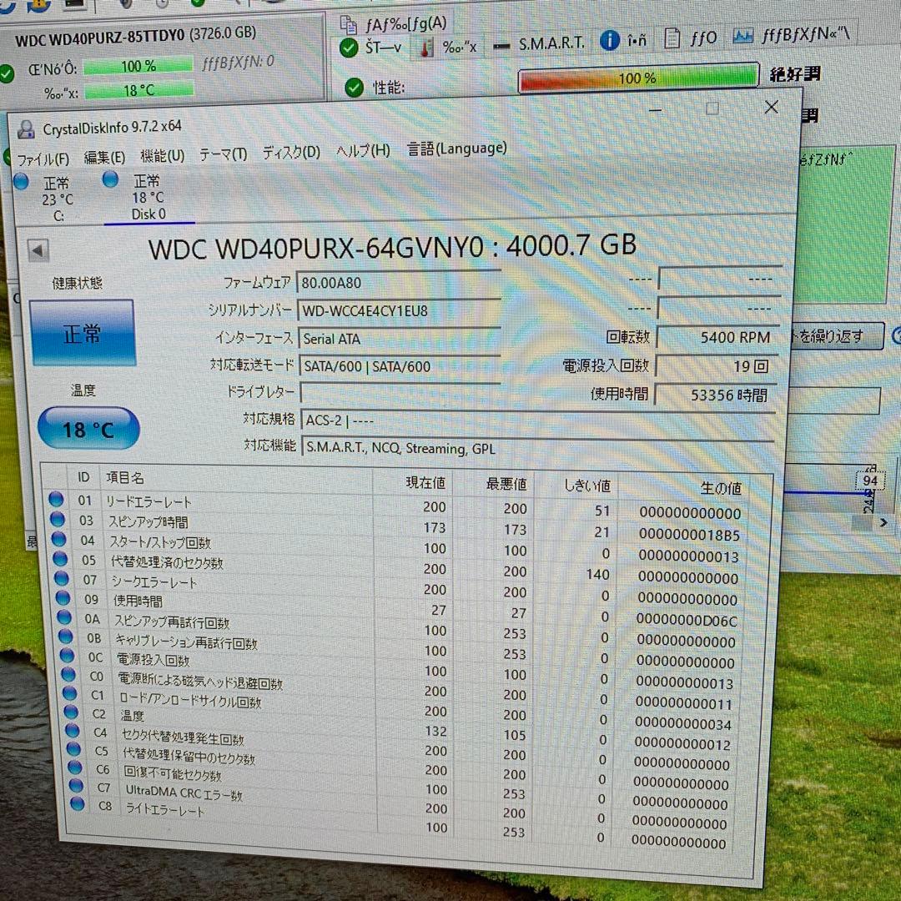The width and height of the screenshot is (901, 901).
Task: Click the blue status icon for スピンアップ時間
Action: (58, 519)
